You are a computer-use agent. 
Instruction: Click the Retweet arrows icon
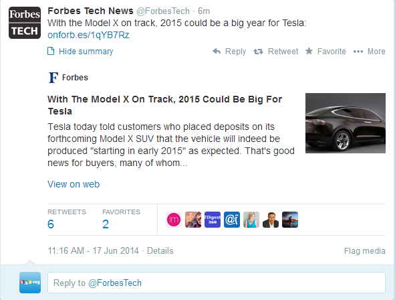(258, 52)
